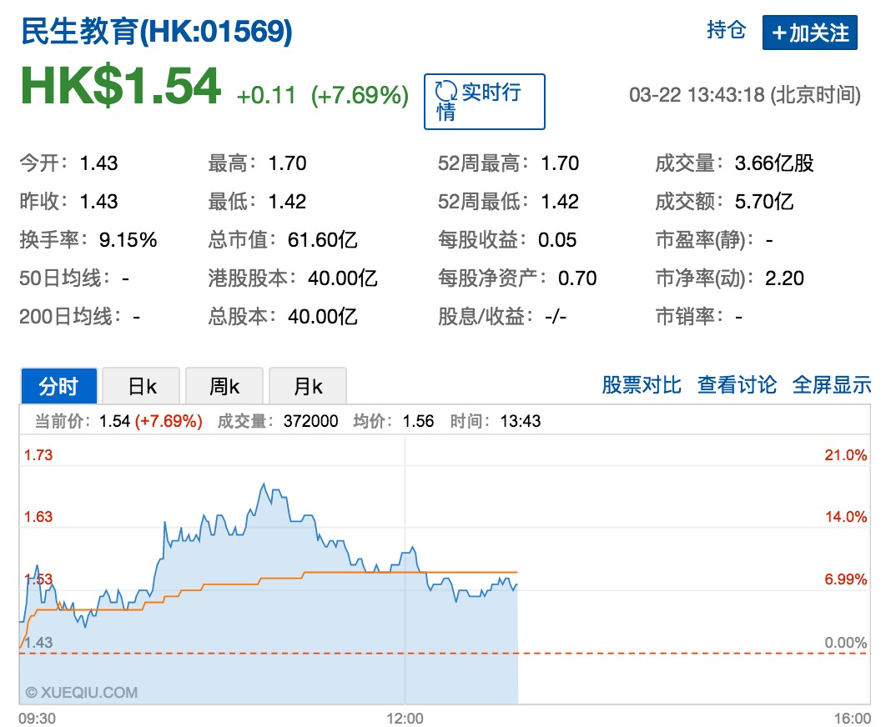Screen dimensions: 891x727
Task: Click the 民生教育(HK:01569) stock title
Action: click(x=156, y=32)
